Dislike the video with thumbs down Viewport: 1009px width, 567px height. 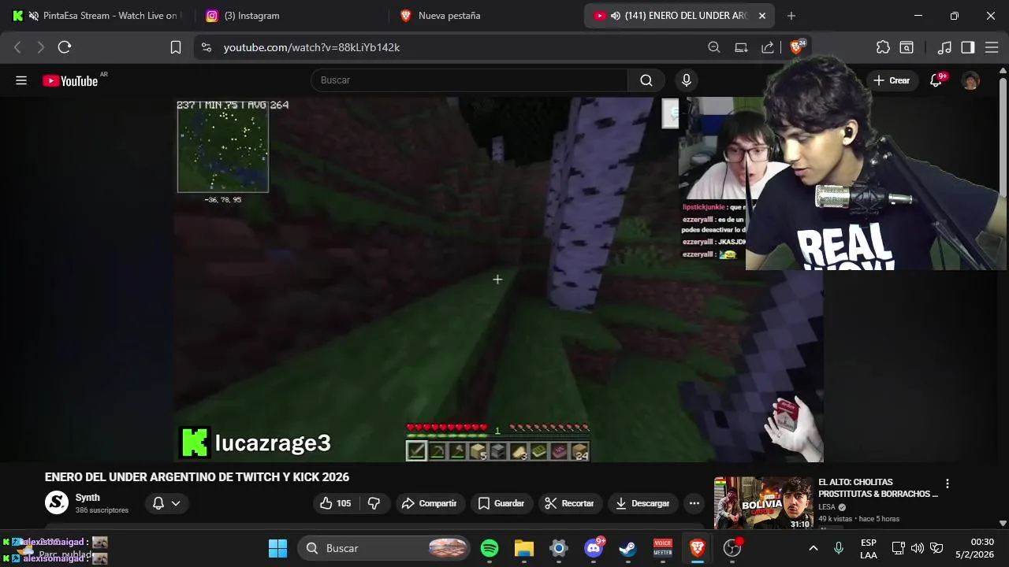(374, 503)
